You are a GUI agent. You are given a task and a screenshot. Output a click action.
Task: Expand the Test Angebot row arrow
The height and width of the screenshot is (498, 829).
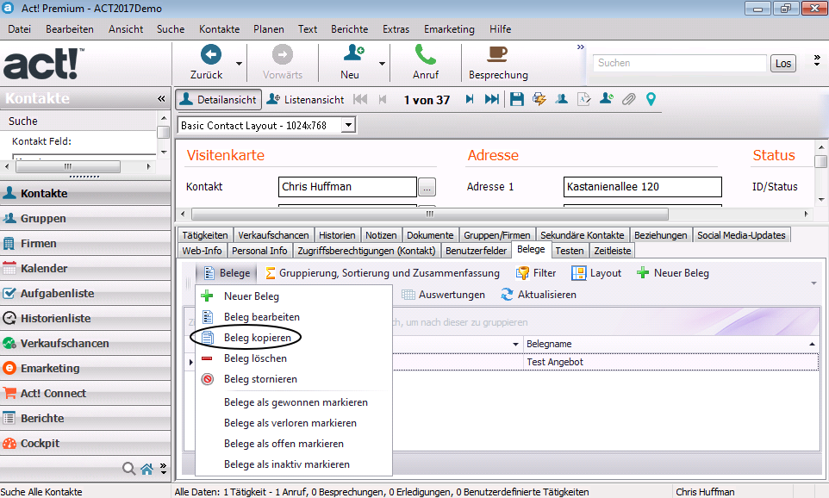pyautogui.click(x=190, y=362)
